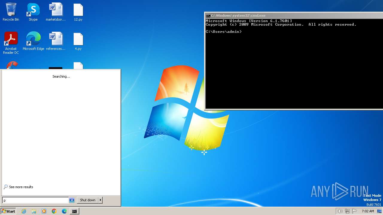Select the references... Word document icon
Viewport: 383px width, 215px height.
click(56, 41)
